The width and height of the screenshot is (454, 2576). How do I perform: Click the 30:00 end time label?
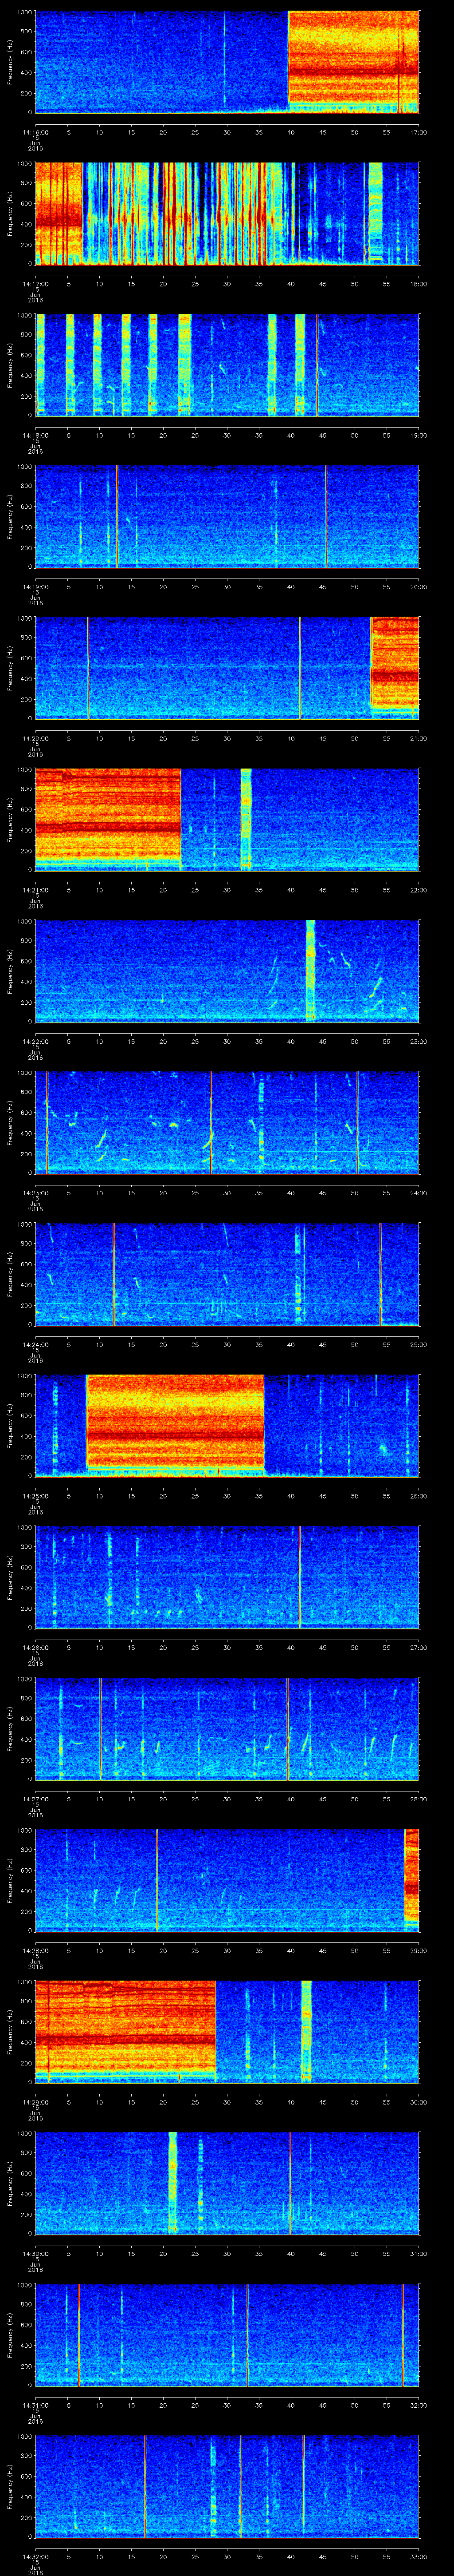pyautogui.click(x=418, y=2101)
